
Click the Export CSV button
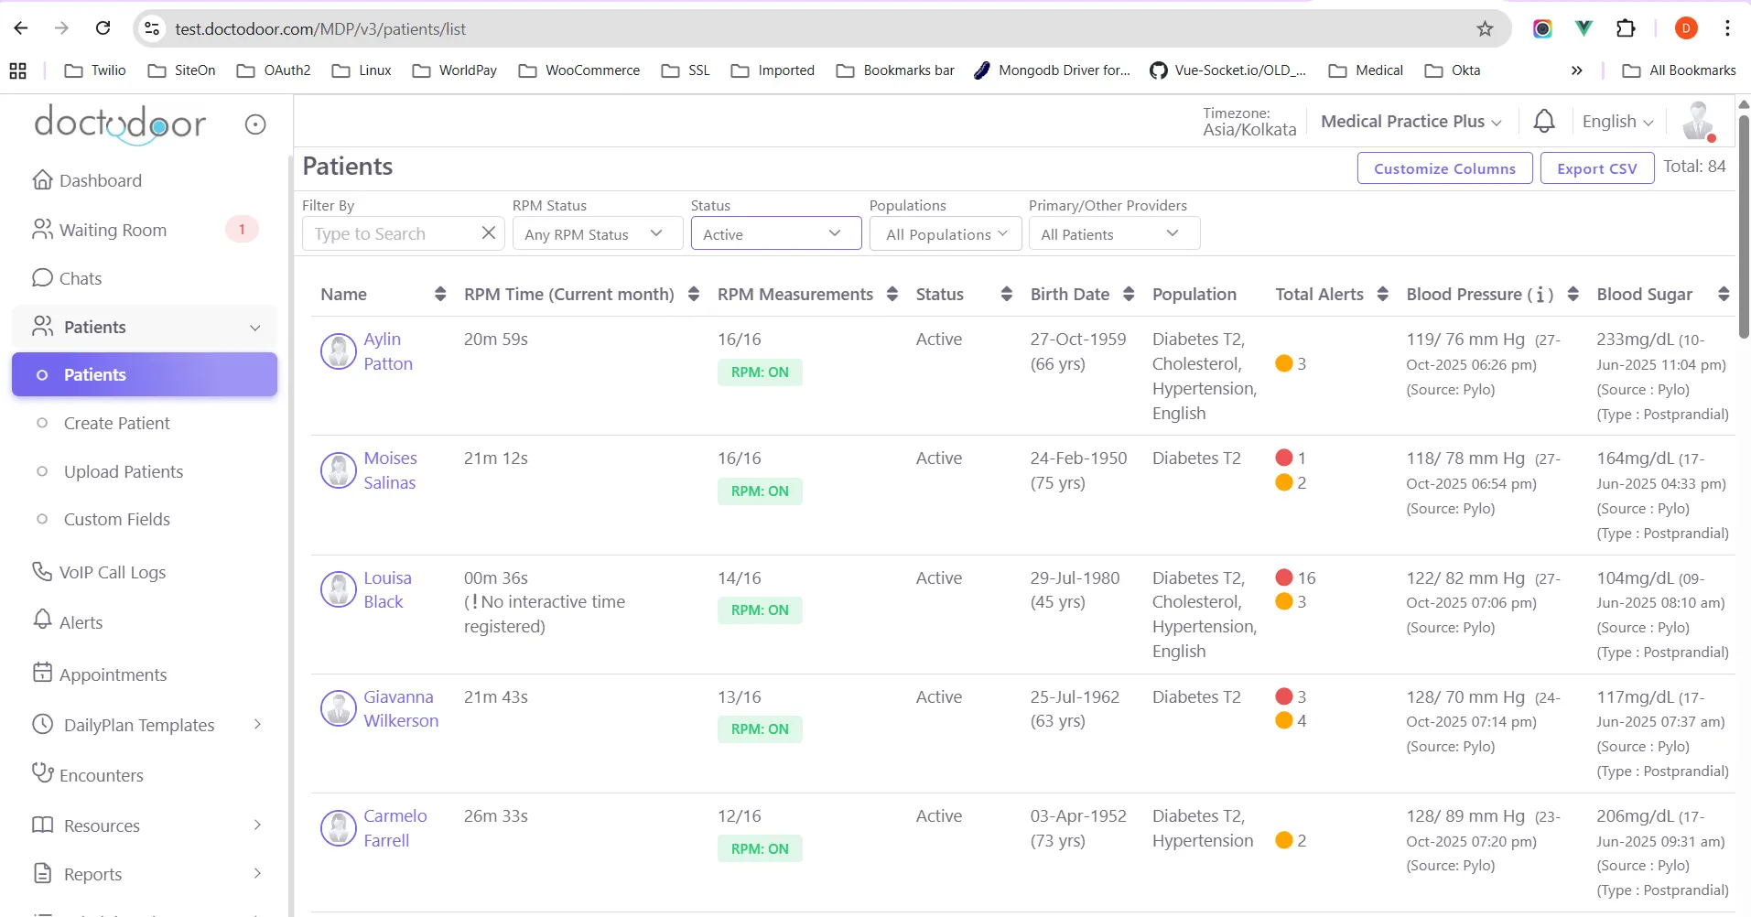(1596, 168)
